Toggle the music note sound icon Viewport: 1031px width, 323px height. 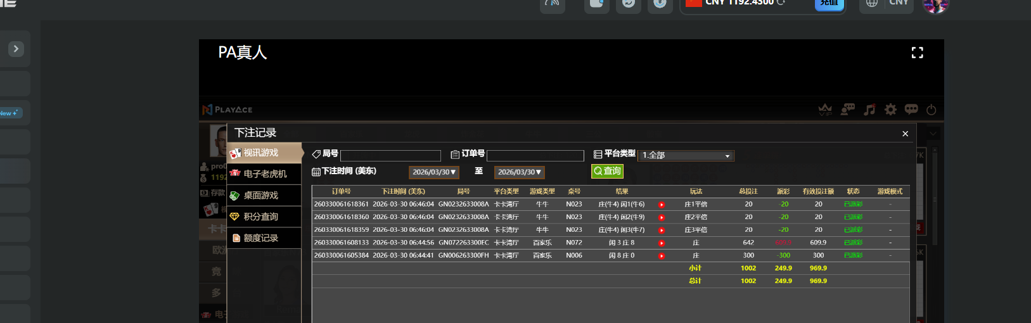tap(869, 110)
